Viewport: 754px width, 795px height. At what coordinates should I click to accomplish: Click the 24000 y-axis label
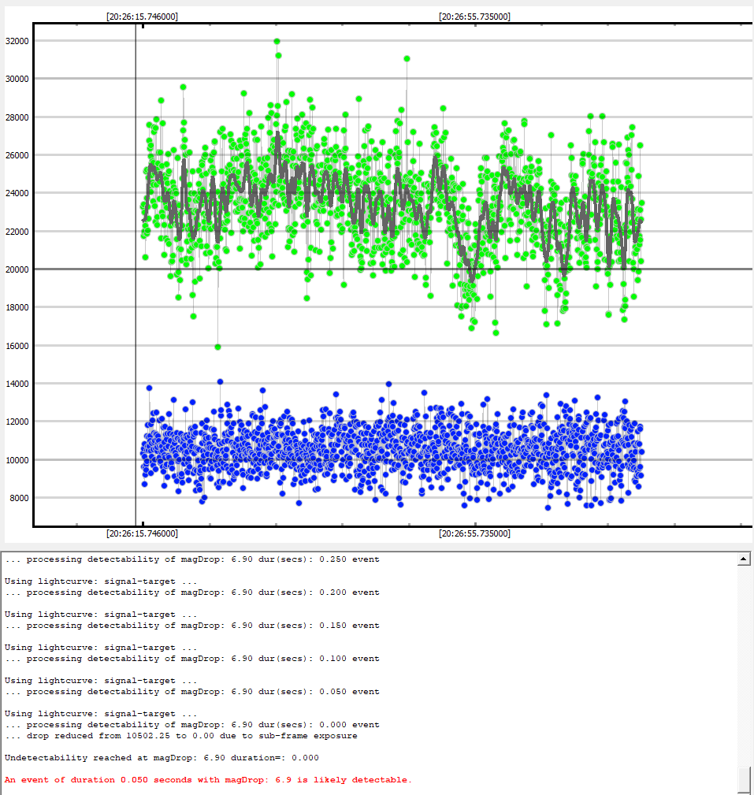click(x=17, y=193)
